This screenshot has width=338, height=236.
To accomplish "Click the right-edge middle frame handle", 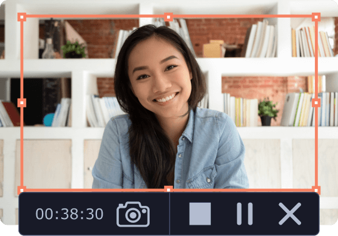I will tap(316, 103).
